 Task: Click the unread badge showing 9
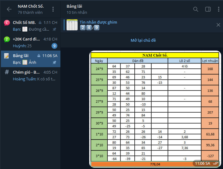point(54,46)
